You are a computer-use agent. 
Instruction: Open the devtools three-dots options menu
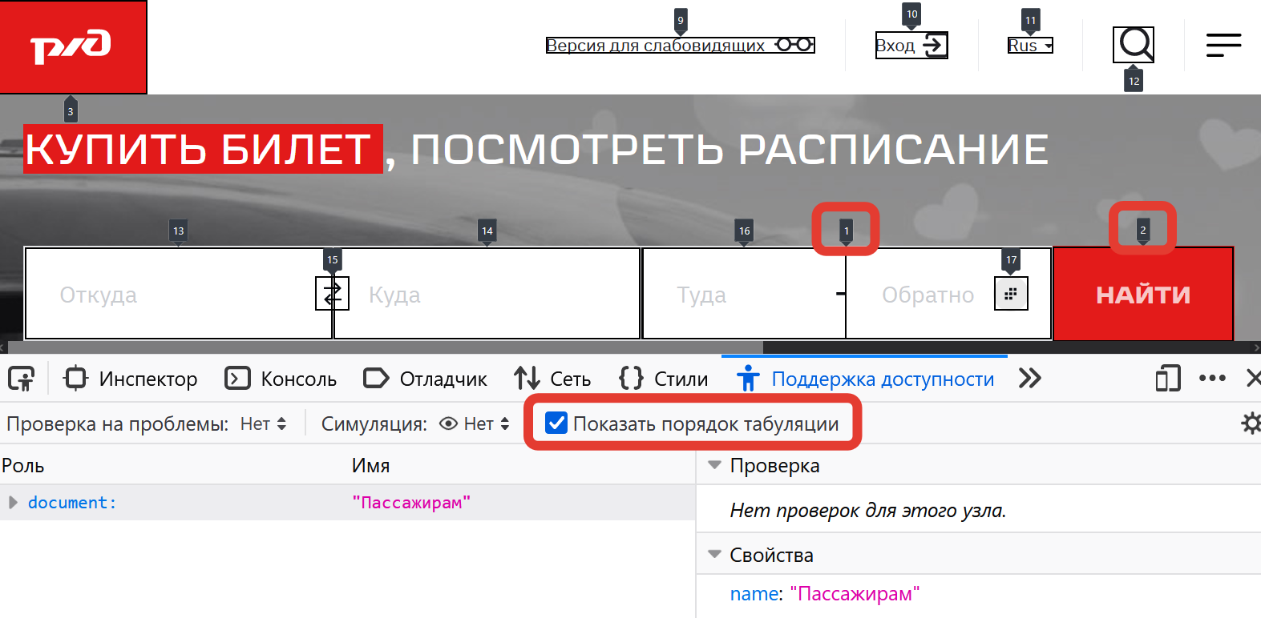(x=1212, y=379)
